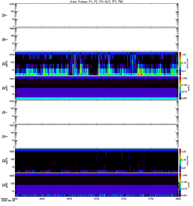
Task: Click the 1000 tick label of thc fbk edc12 panel
Action: coord(12,151)
